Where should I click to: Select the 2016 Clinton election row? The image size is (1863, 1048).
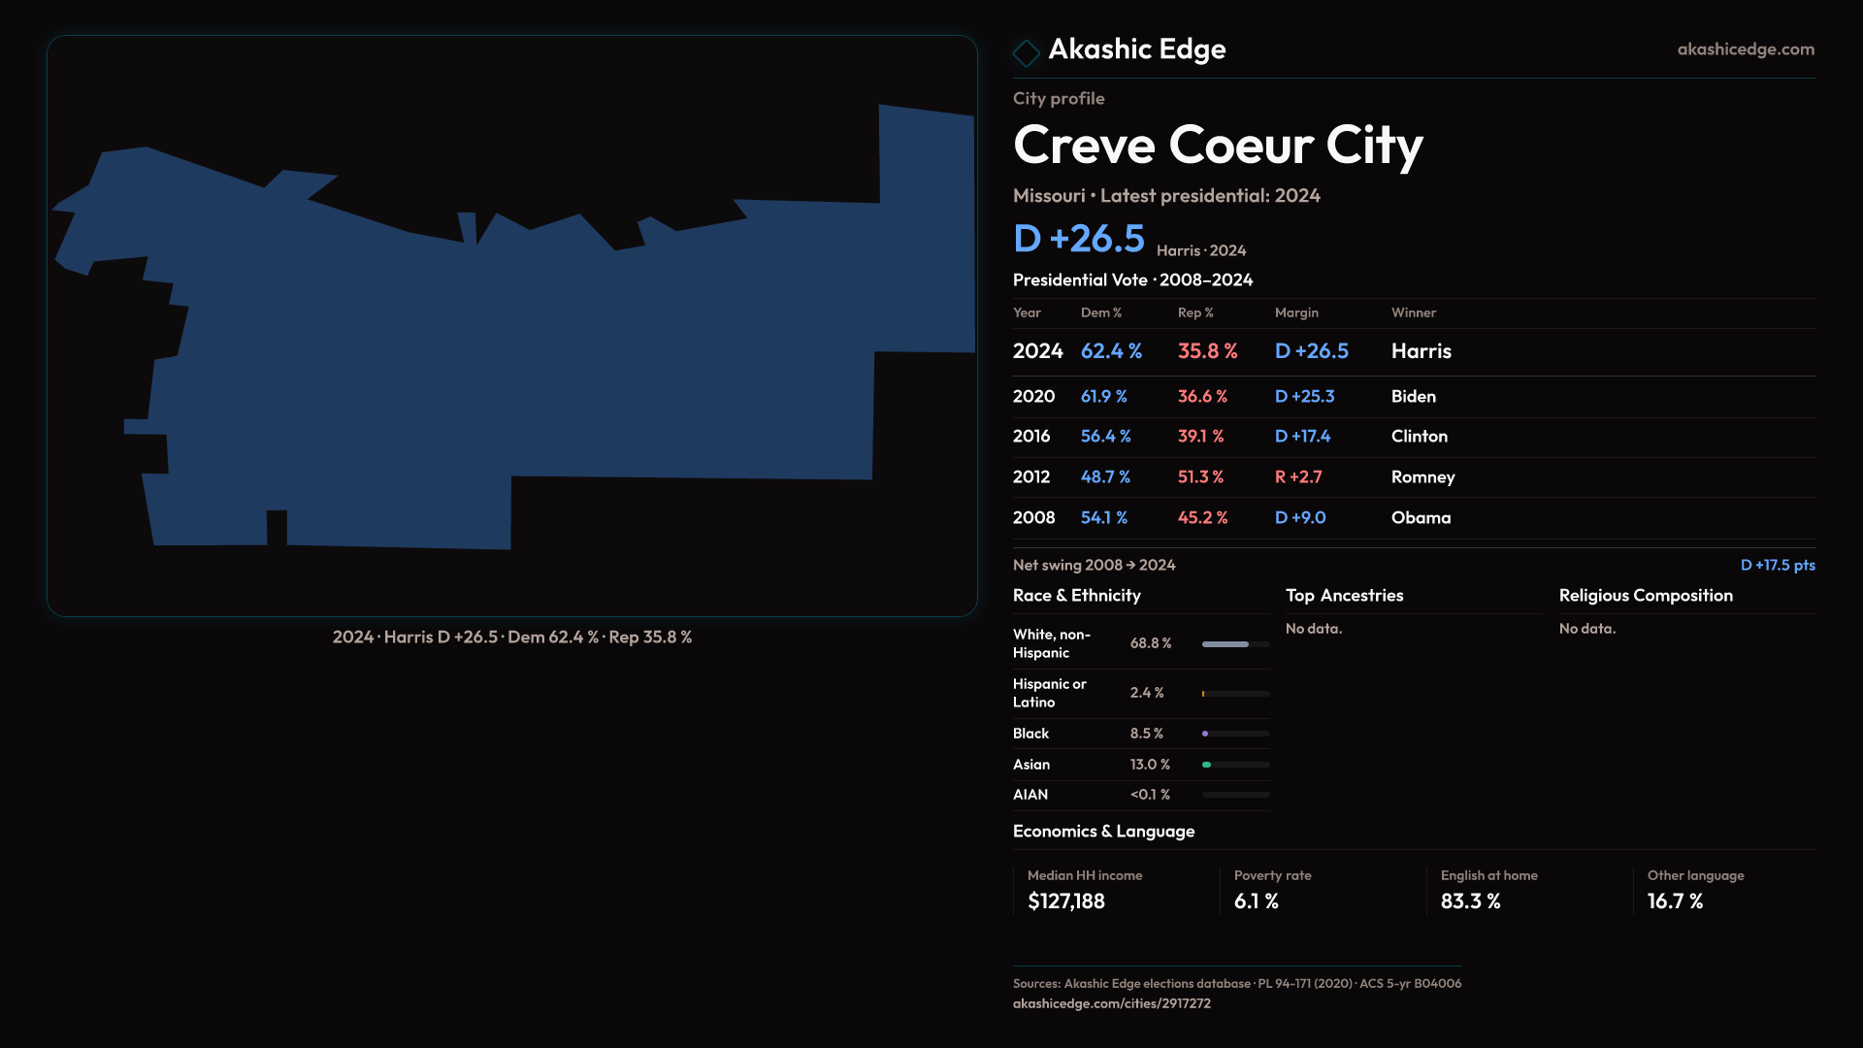coord(1413,437)
